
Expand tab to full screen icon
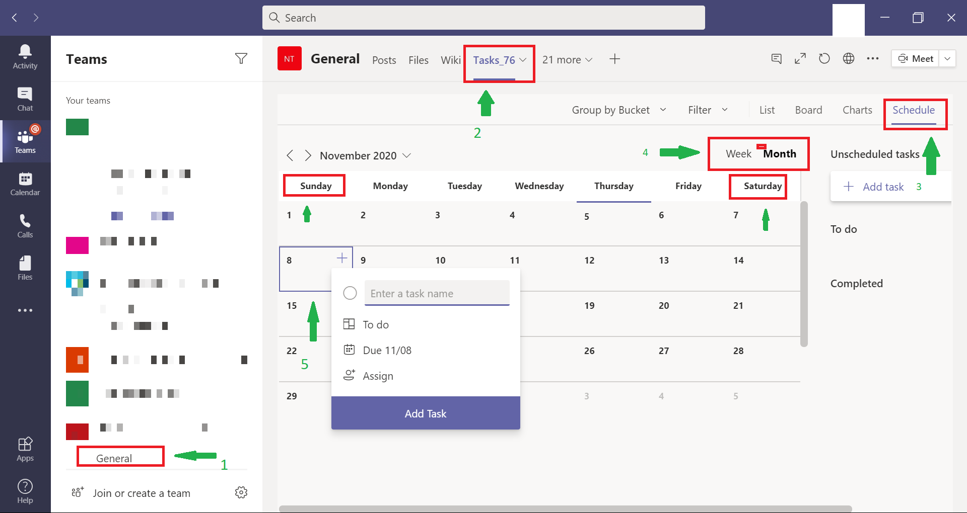[800, 59]
